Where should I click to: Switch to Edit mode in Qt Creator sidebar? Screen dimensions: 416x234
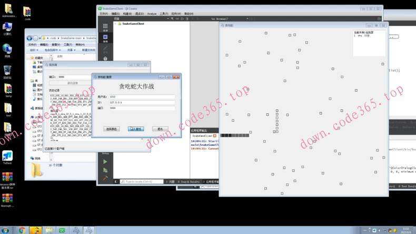(x=105, y=38)
